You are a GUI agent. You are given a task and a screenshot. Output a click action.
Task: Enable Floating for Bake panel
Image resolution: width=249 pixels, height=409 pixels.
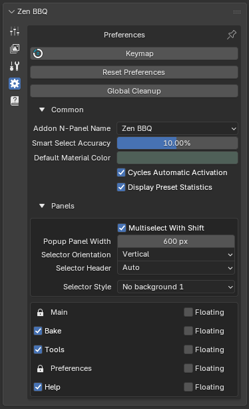pyautogui.click(x=188, y=331)
